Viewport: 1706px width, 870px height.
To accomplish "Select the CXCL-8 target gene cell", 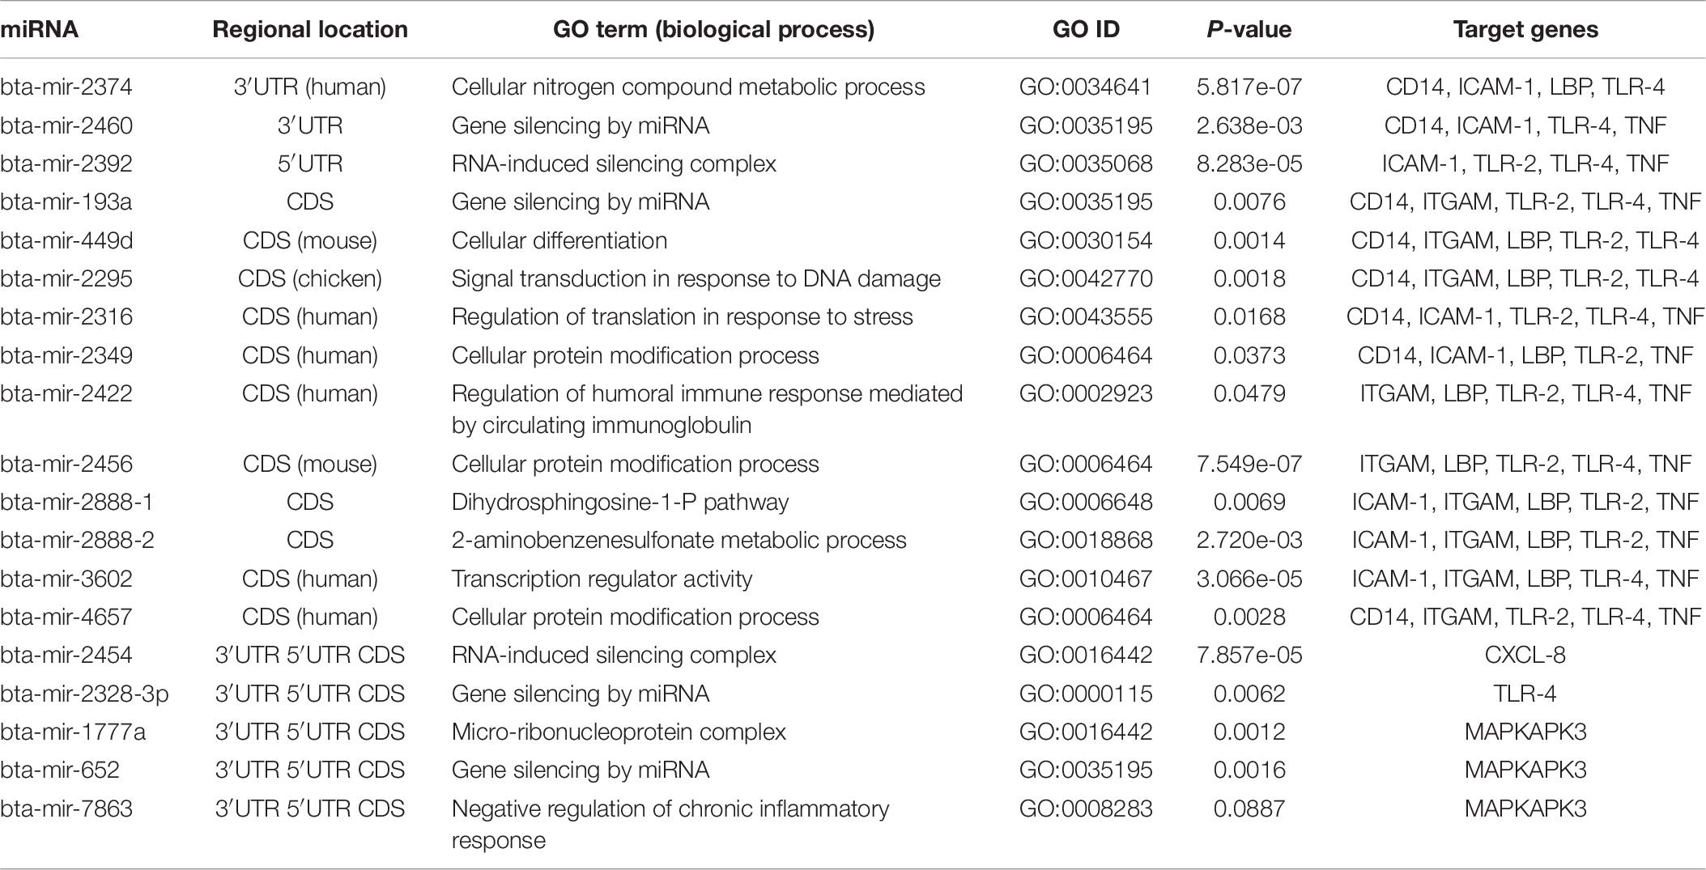I will [1525, 656].
